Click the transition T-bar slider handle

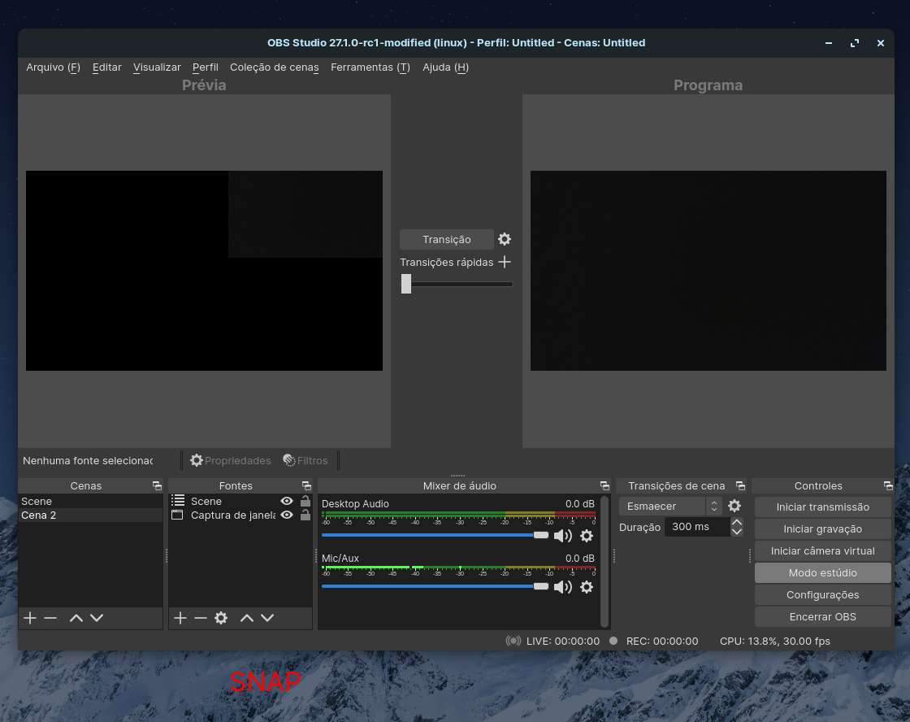click(x=406, y=284)
